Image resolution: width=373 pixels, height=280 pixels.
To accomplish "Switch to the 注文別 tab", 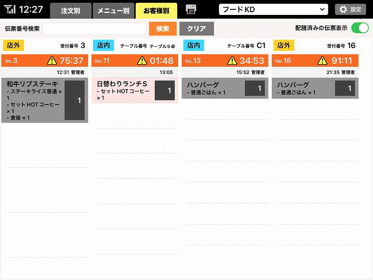I will pos(70,10).
